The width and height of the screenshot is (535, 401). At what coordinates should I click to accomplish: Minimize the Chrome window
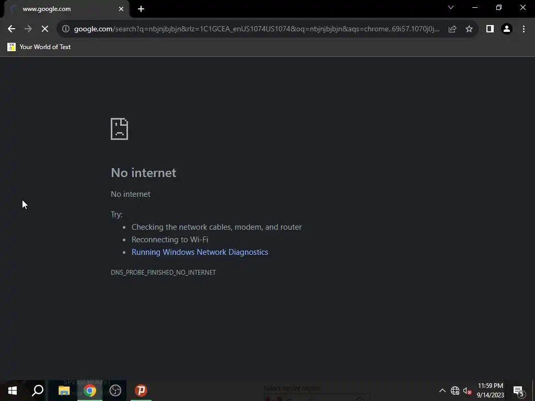[x=475, y=7]
